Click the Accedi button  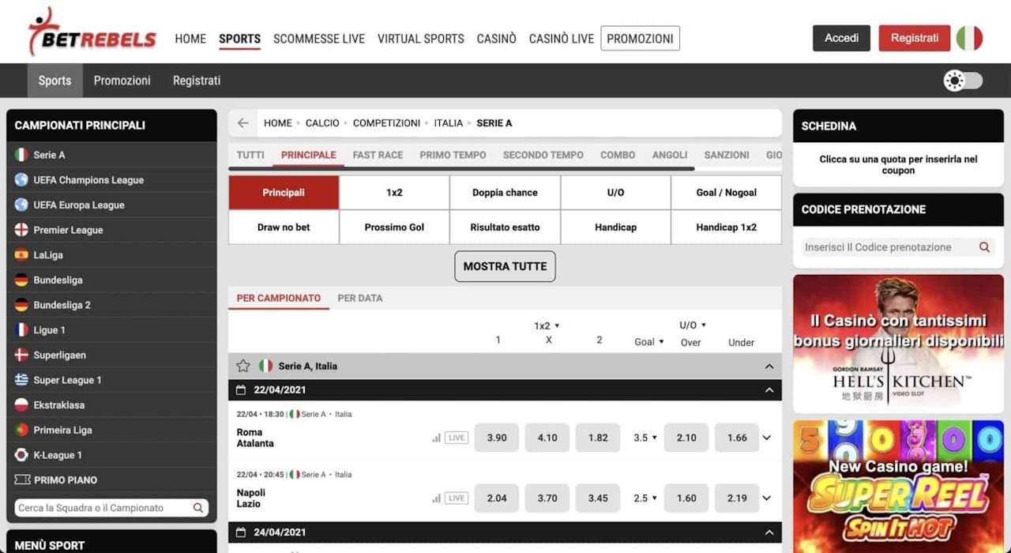coord(841,38)
